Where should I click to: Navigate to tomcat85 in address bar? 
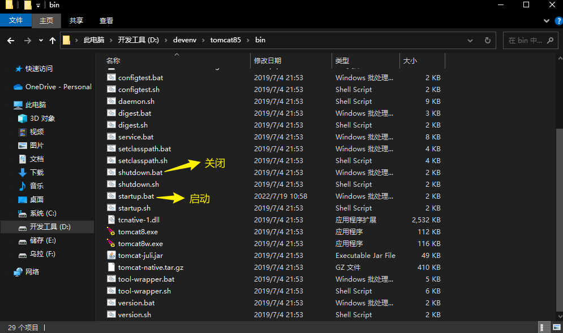click(226, 40)
